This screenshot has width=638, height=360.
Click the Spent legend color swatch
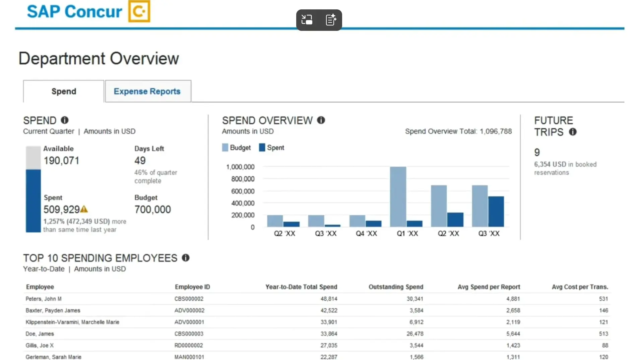[262, 147]
